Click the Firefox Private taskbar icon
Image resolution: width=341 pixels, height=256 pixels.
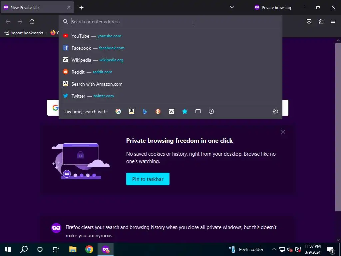(x=106, y=249)
